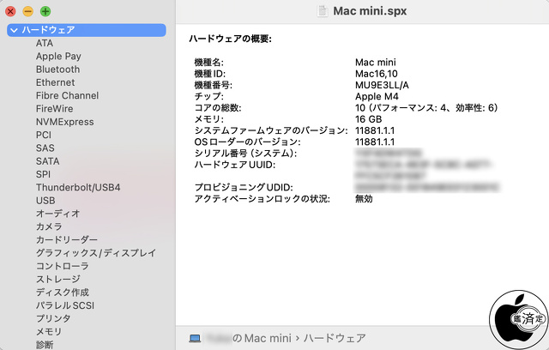This screenshot has width=549, height=350.
Task: Select メモリ in the sidebar list
Action: [49, 332]
